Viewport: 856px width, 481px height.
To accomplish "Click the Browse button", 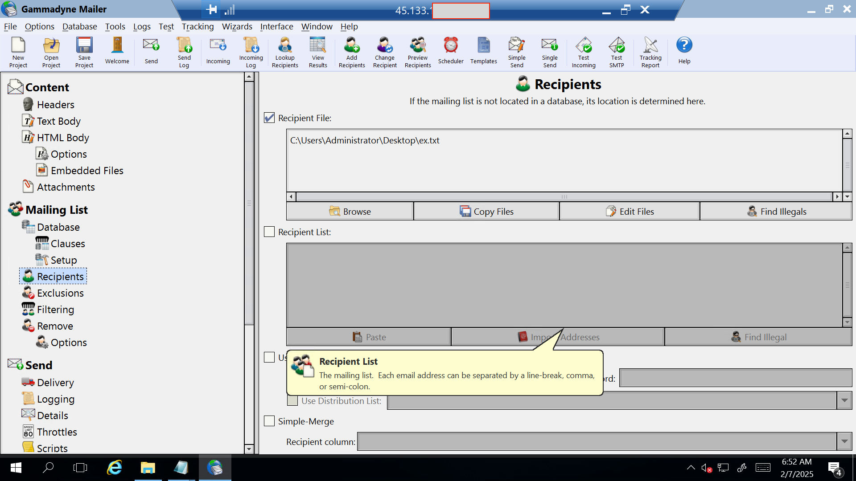I will (x=350, y=212).
